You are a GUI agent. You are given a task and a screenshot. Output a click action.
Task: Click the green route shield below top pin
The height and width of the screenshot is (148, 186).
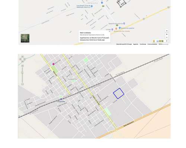(103, 6)
